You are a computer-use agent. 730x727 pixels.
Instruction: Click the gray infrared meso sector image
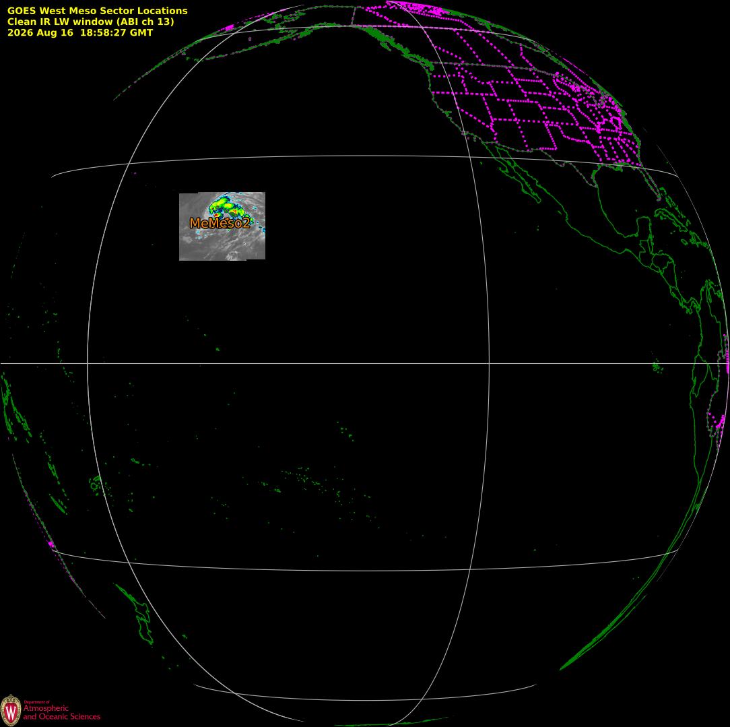click(x=222, y=226)
